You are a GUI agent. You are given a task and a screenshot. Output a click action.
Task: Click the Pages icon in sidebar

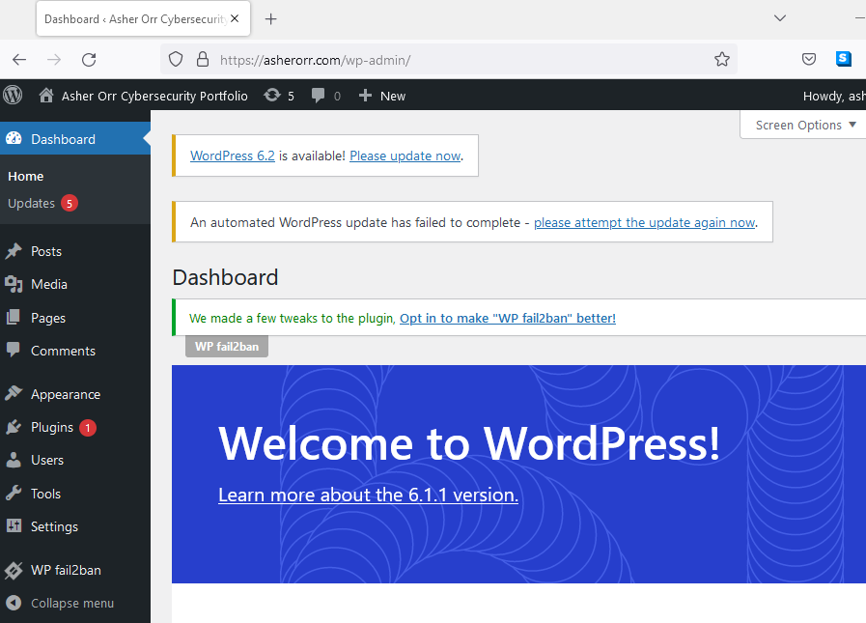(x=14, y=318)
